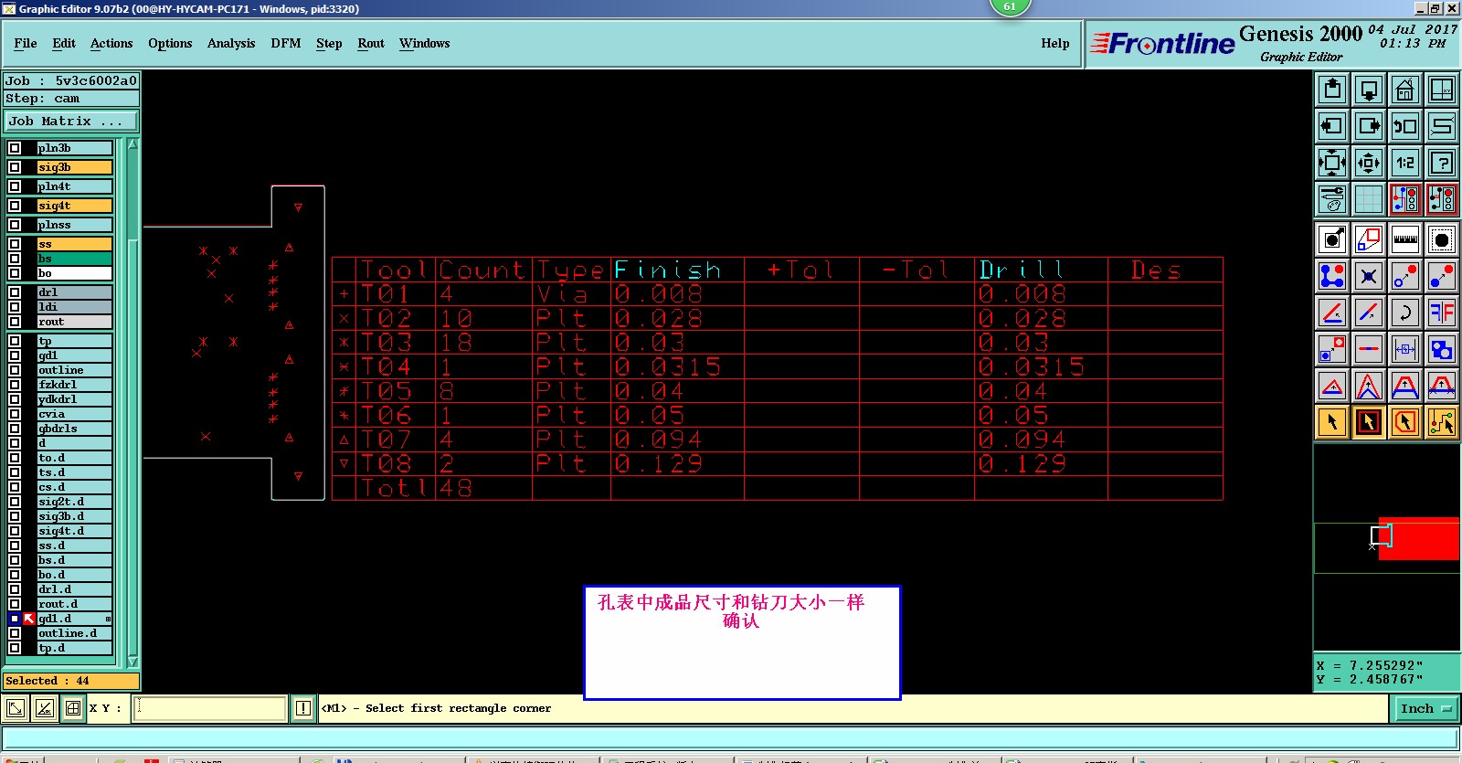Open the Inch units dropdown
Screen dimensions: 1462x763
point(1425,708)
